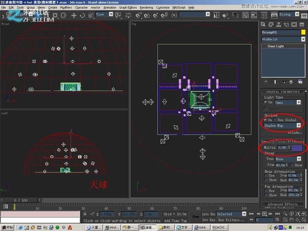The image size is (308, 231).
Task: Click the purple light color swatch
Action: tap(297, 148)
